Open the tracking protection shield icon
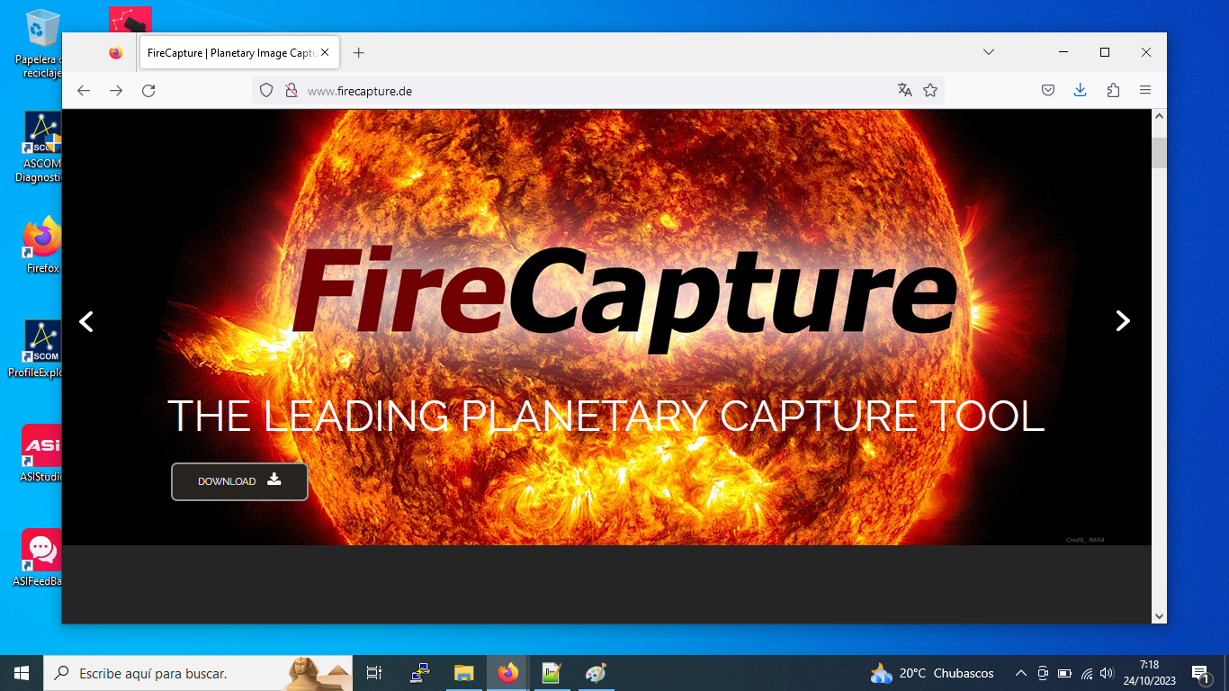The width and height of the screenshot is (1229, 691). click(266, 91)
